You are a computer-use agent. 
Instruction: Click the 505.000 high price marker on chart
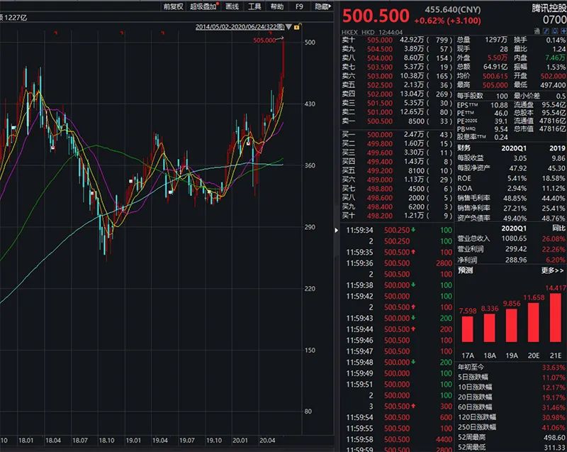264,40
